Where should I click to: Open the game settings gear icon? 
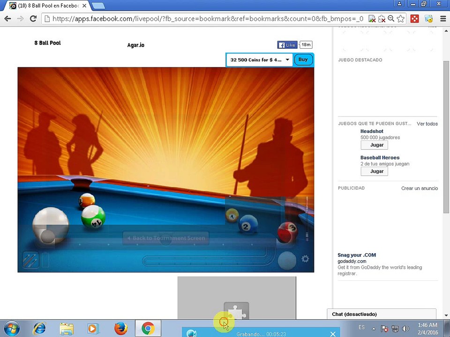(305, 259)
